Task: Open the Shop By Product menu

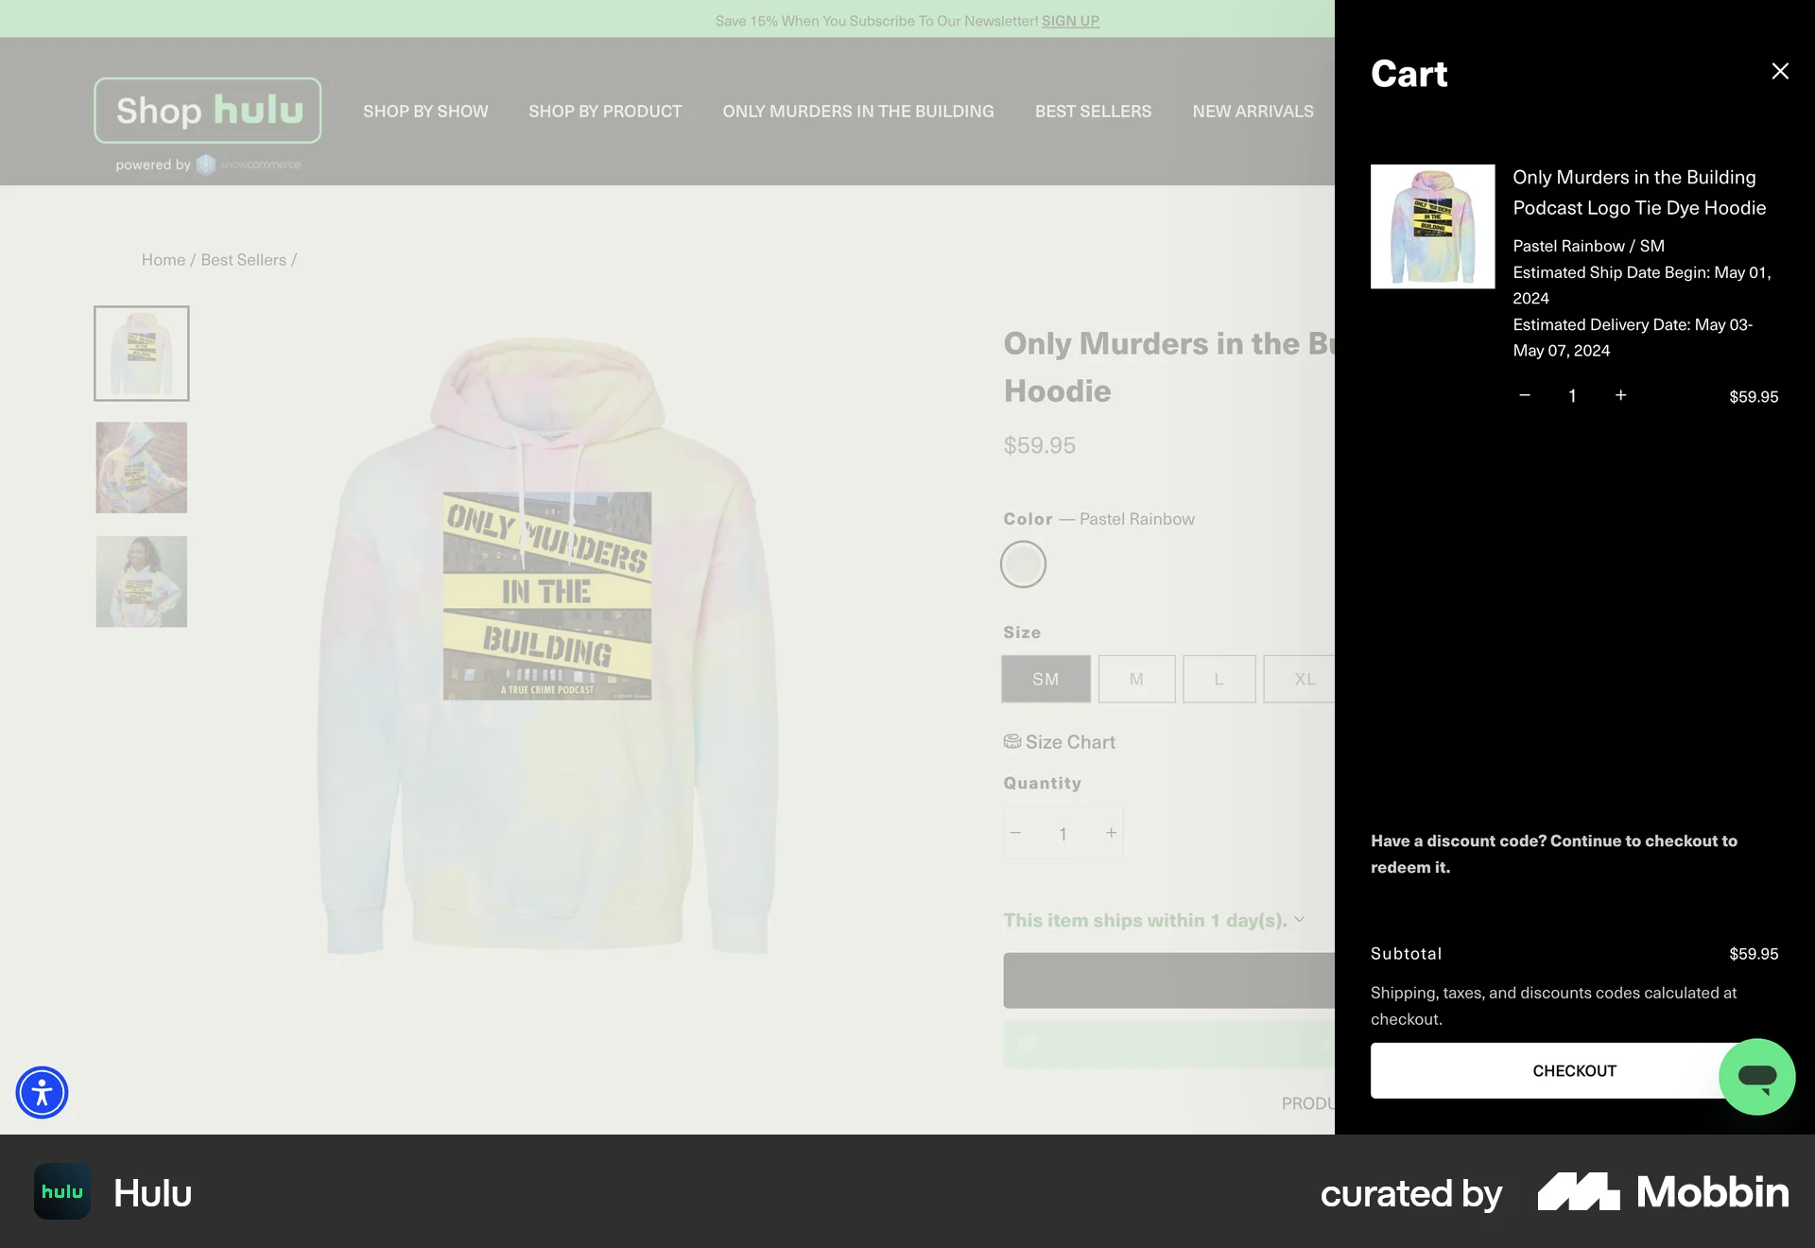Action: point(605,112)
